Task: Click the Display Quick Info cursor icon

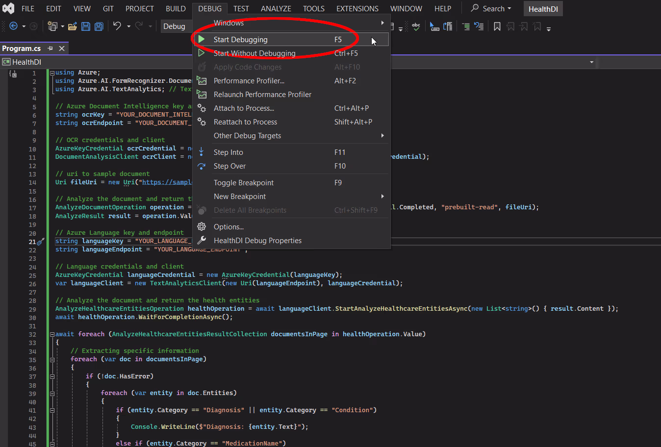Action: coord(434,26)
